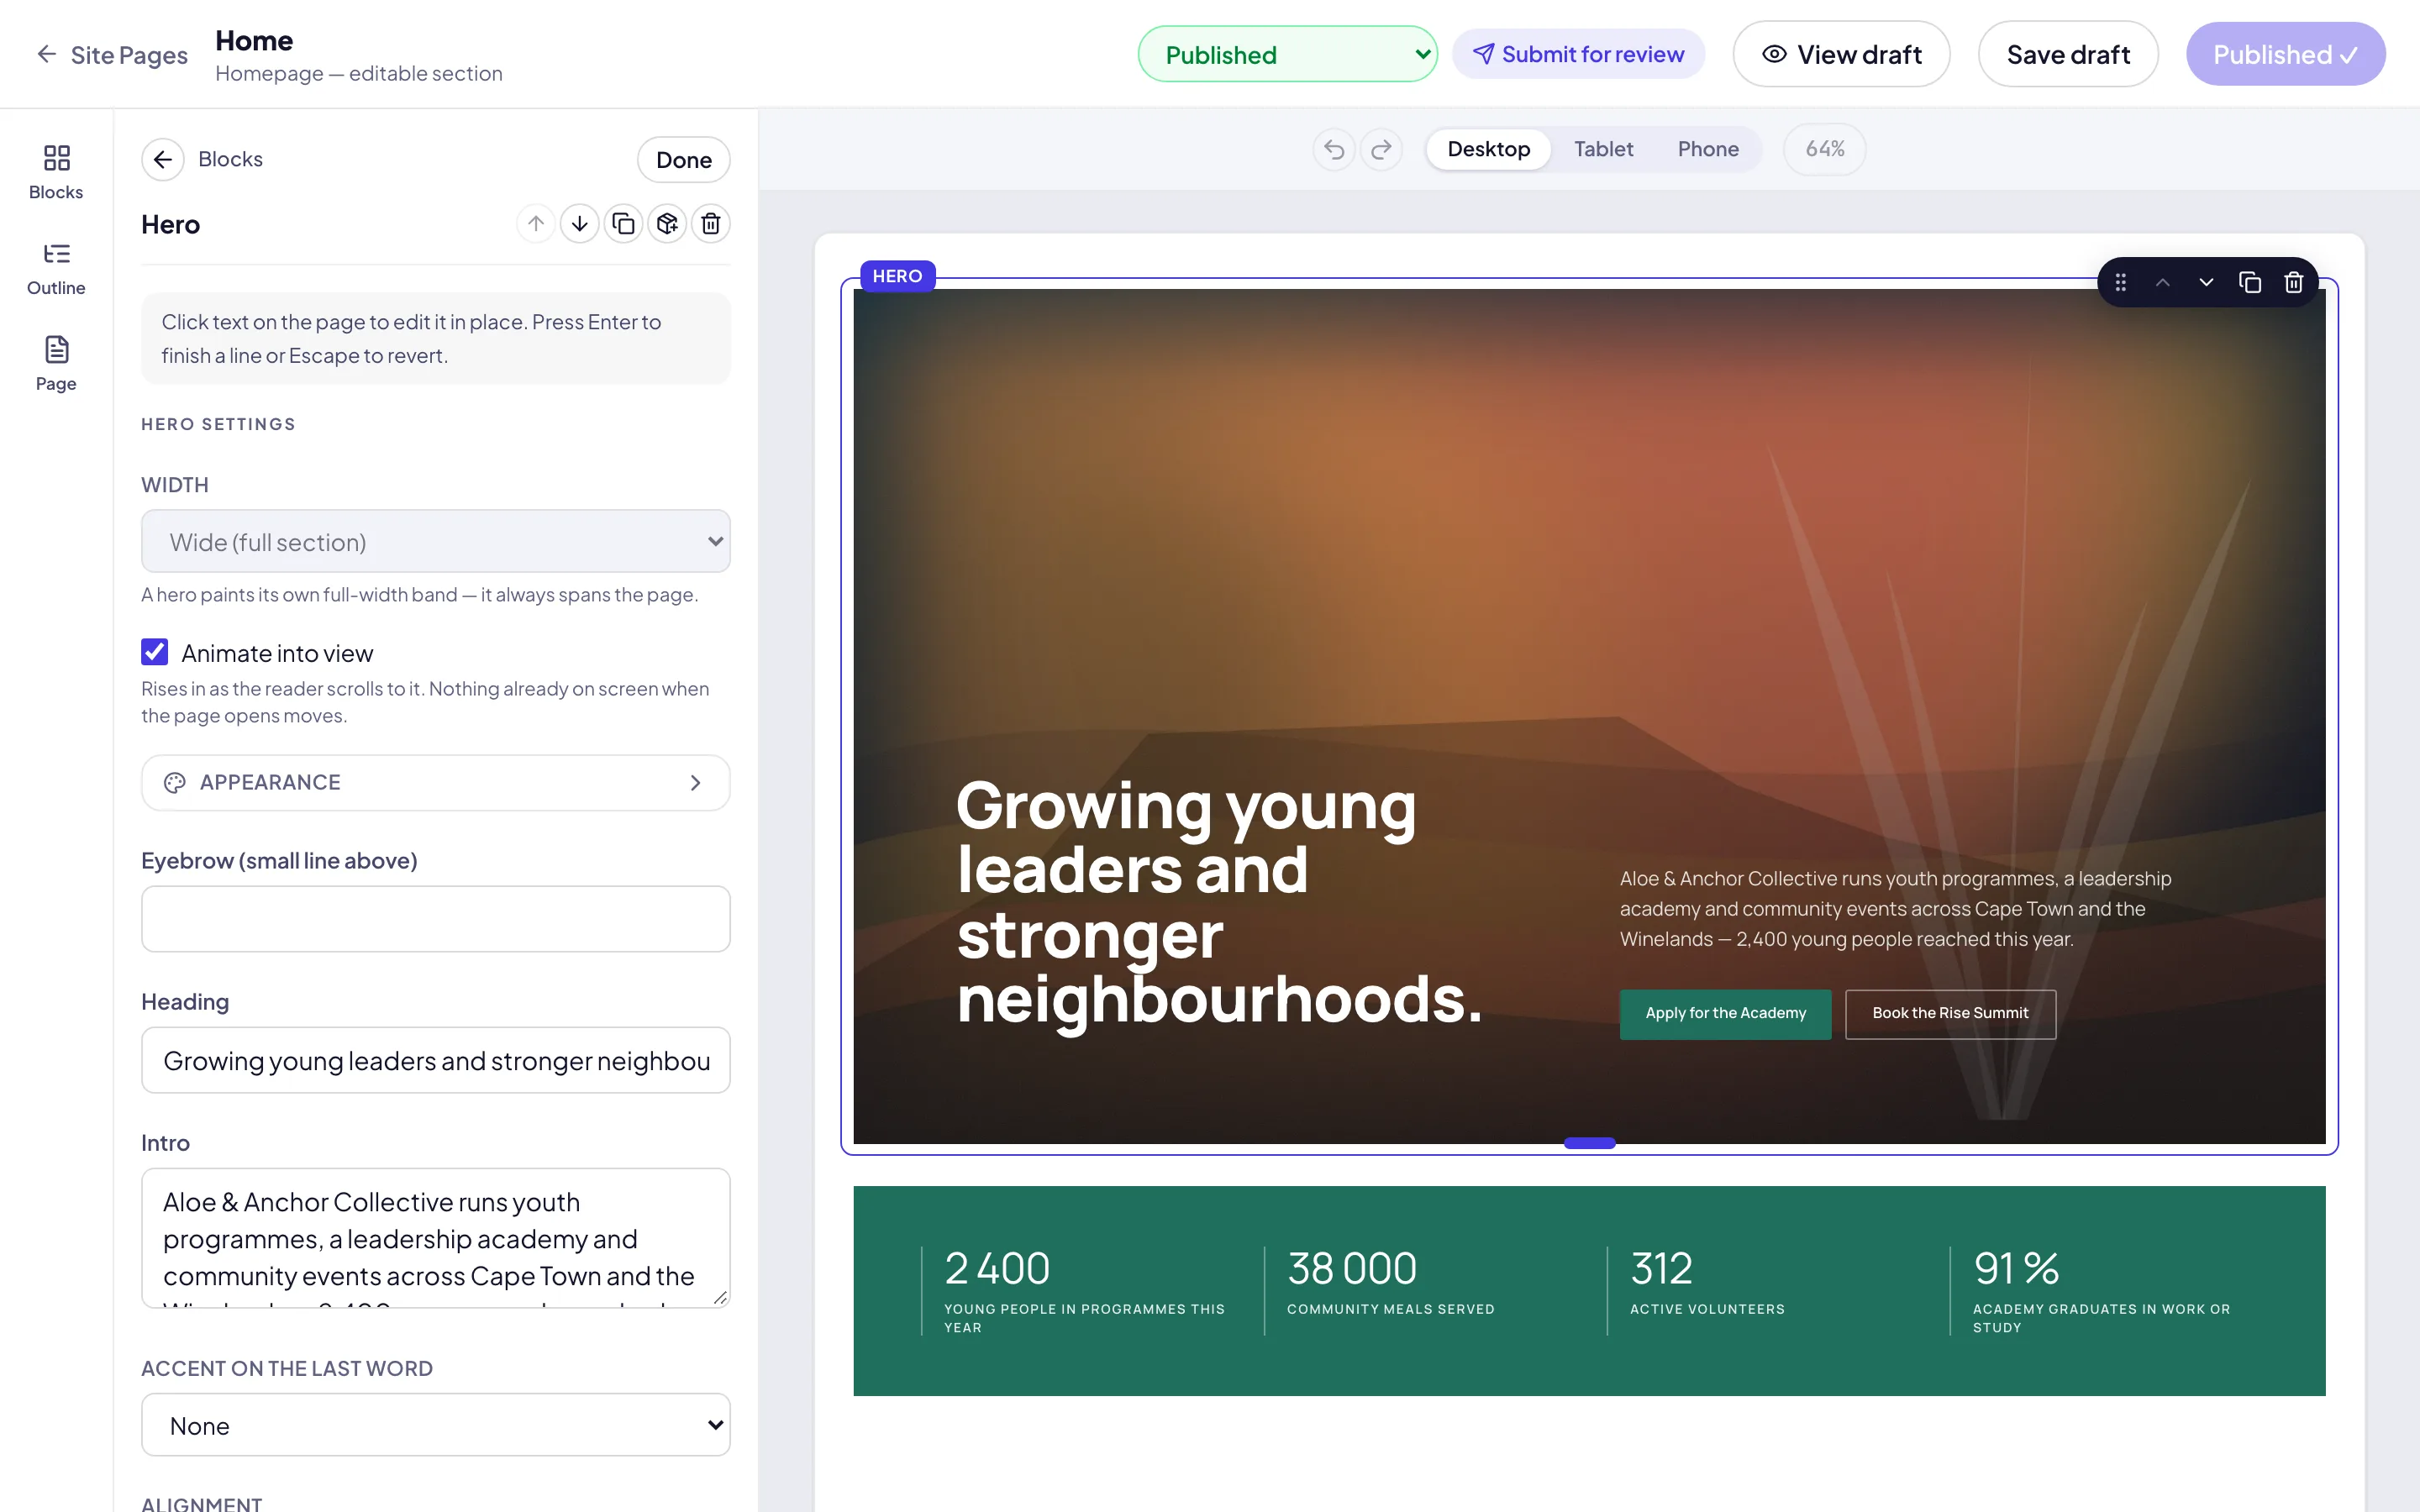Click View draft button
This screenshot has height=1512, width=2420.
click(1841, 54)
